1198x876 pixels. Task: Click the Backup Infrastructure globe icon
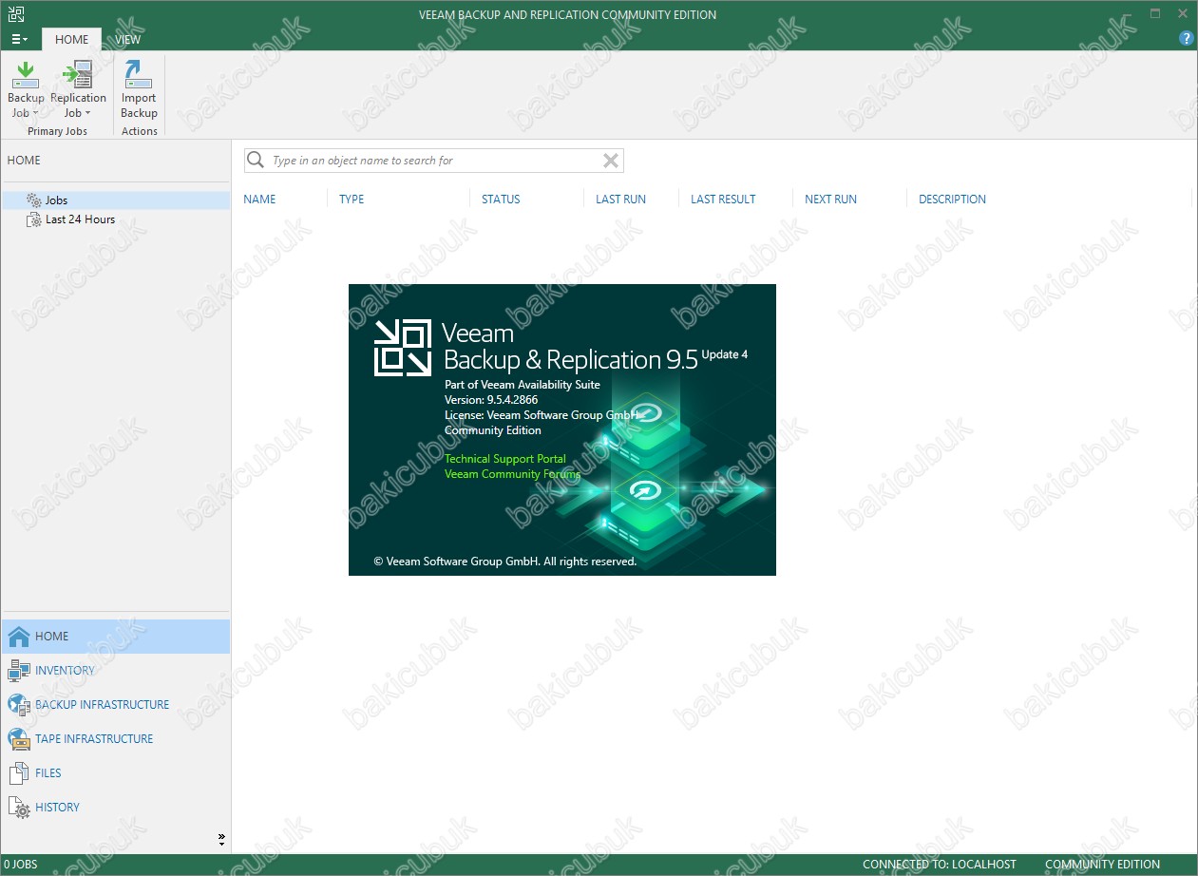click(19, 705)
